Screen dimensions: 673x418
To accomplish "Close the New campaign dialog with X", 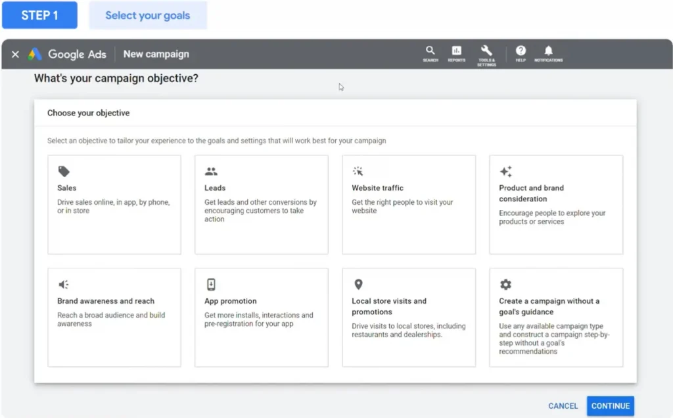I will point(15,54).
